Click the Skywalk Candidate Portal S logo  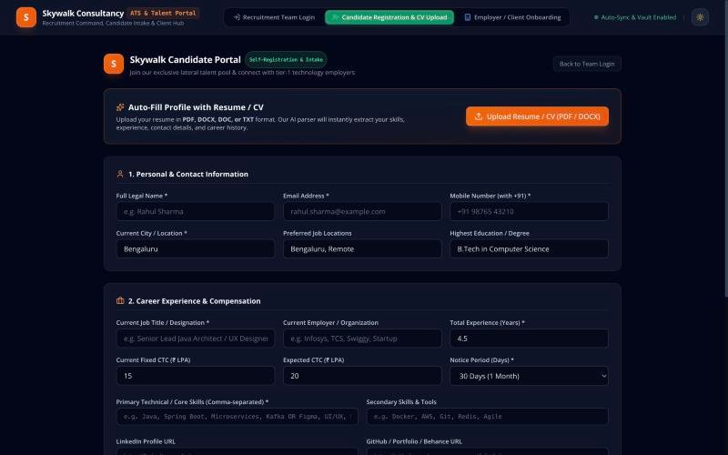(x=114, y=64)
